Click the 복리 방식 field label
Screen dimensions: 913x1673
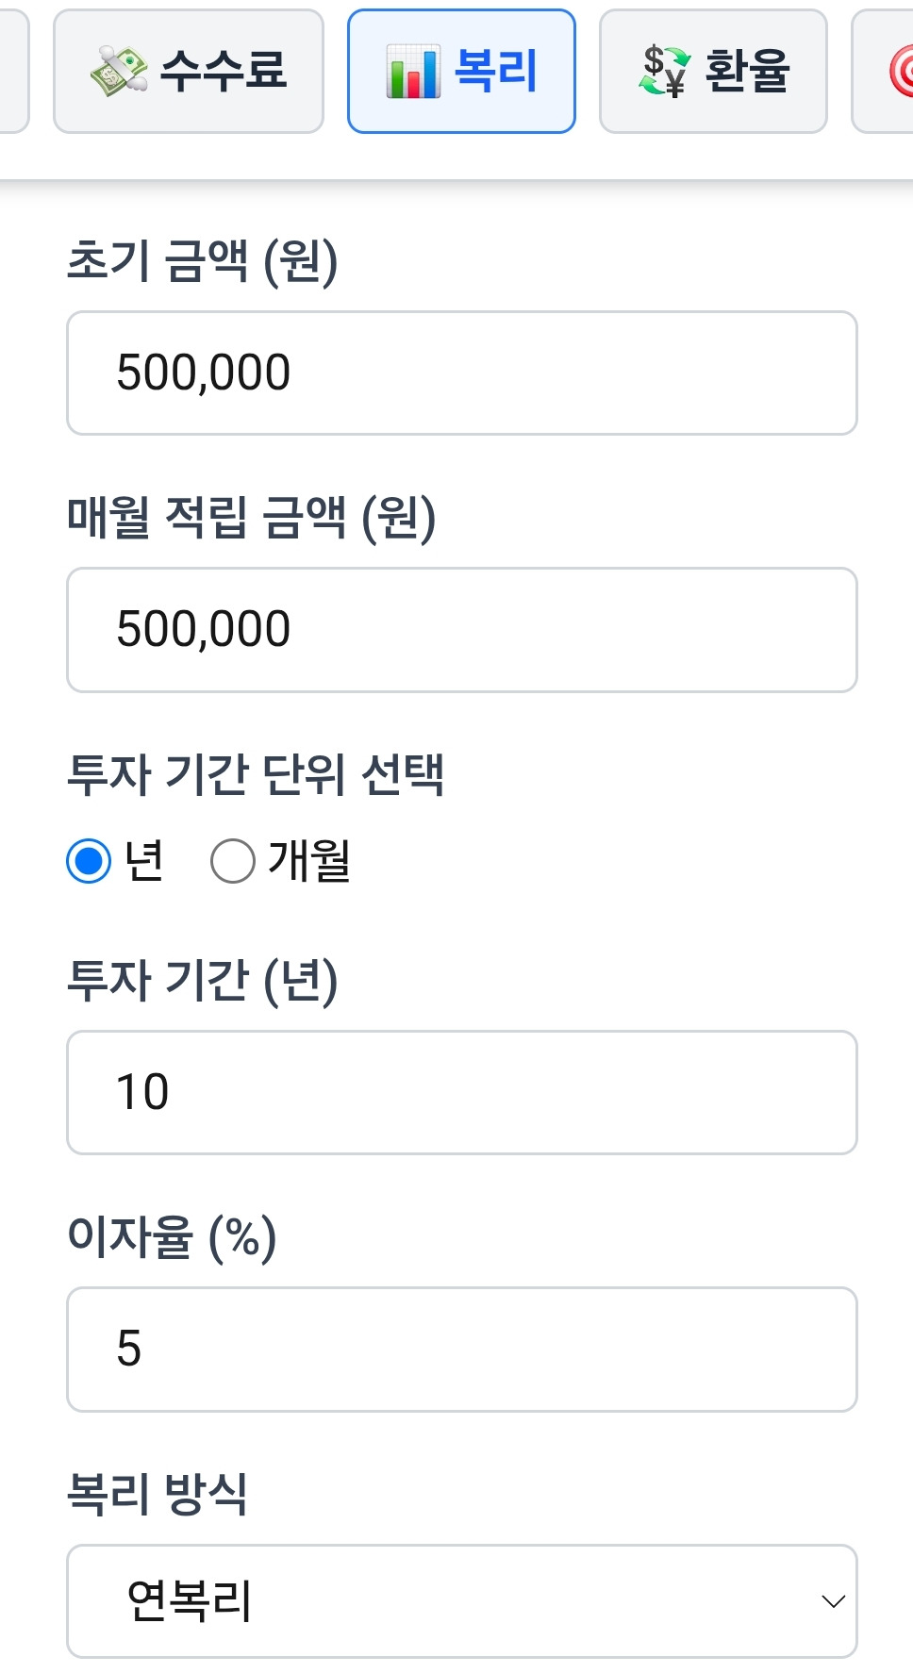158,1494
